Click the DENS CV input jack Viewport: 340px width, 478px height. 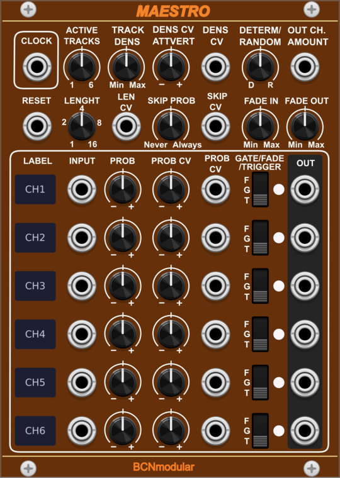pos(215,67)
